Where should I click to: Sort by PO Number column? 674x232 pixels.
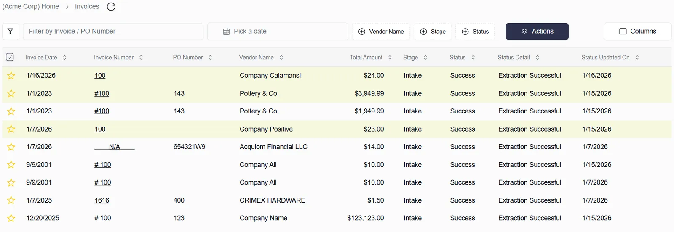193,58
